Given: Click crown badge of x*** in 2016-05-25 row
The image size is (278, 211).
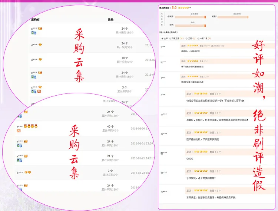Looking at the screenshot, I should coord(26,156).
